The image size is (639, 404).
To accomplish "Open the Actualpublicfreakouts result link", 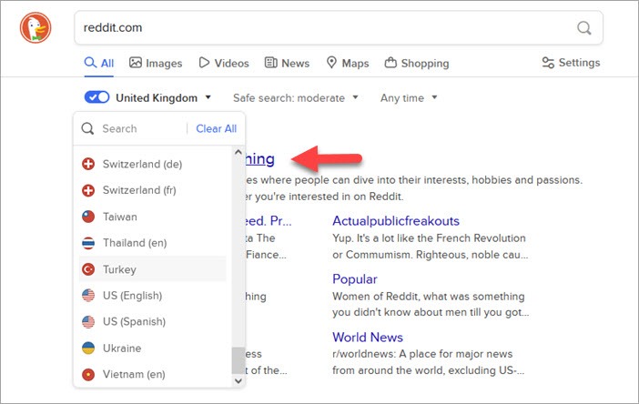I will tap(396, 221).
